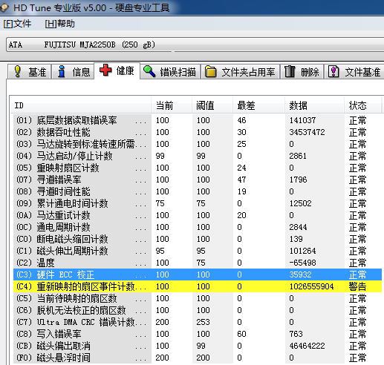Image resolution: width=384 pixels, height=365 pixels.
Task: Click the 警告 status in the C4 row
Action: point(357,286)
